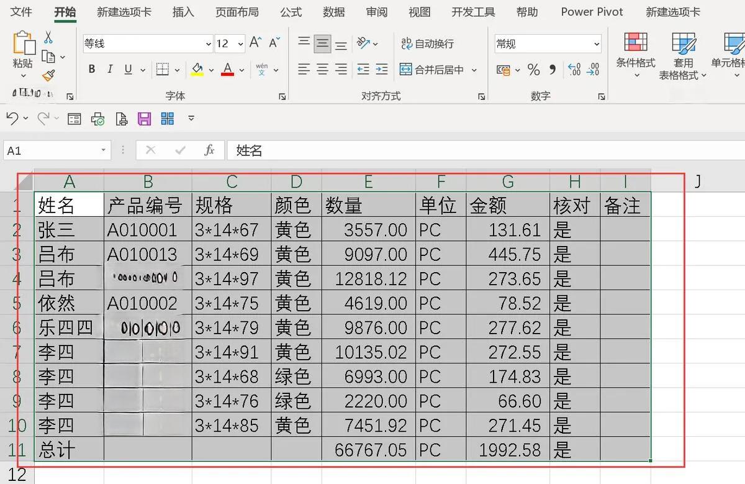Undo the last action
Screen dimensions: 745x484
12,118
